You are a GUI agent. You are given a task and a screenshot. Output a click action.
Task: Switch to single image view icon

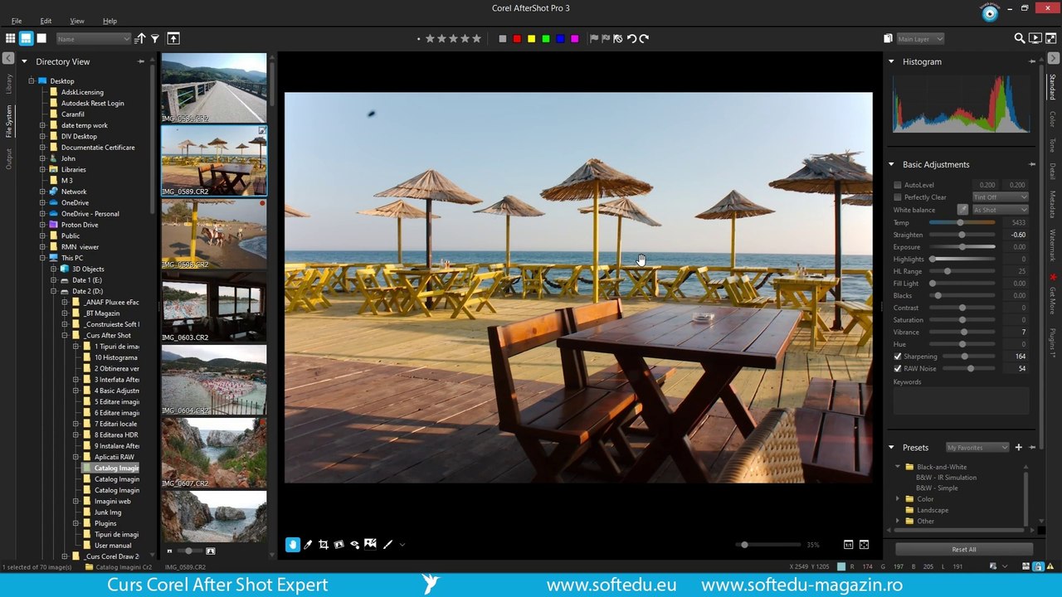point(41,38)
